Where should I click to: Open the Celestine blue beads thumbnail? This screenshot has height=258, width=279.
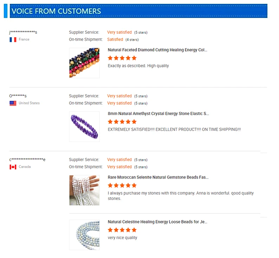[x=84, y=235]
